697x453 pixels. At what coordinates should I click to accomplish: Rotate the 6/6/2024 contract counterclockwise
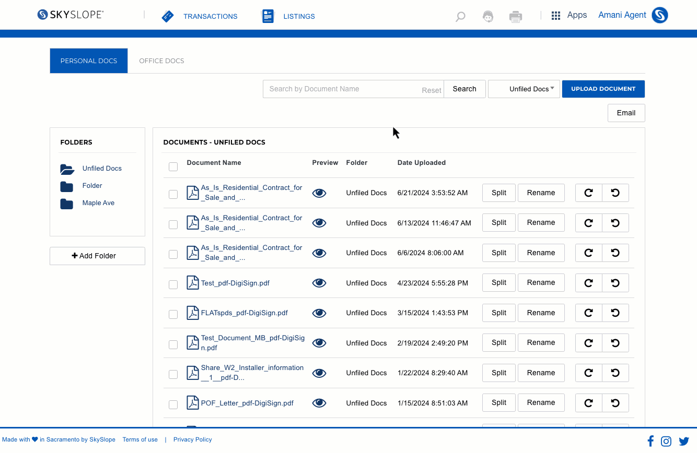coord(615,253)
